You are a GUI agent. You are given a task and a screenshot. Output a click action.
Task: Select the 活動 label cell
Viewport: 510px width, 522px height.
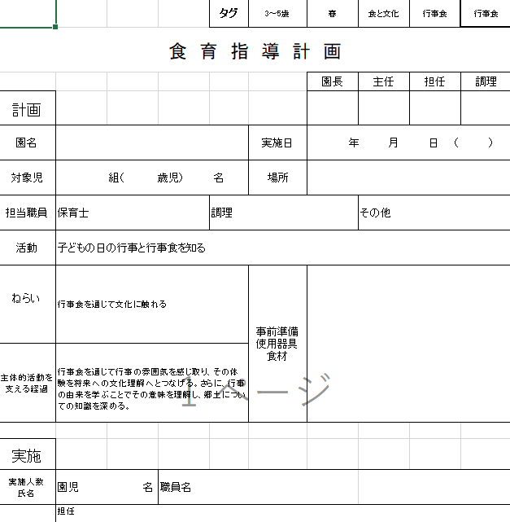click(28, 248)
